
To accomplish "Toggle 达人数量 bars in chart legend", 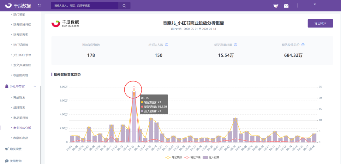I will pyautogui.click(x=210, y=157).
